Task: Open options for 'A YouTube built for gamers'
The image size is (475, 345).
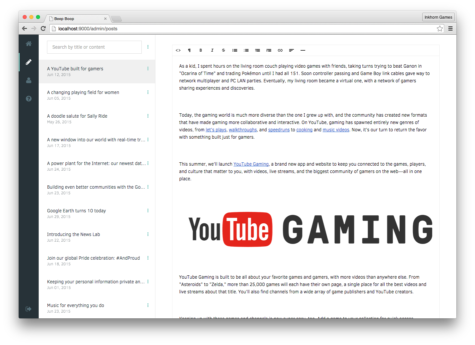Action: click(x=148, y=69)
